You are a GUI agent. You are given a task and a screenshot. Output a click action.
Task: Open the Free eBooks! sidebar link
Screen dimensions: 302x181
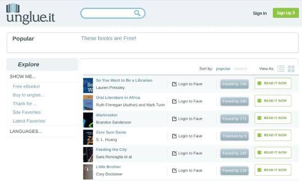[x=26, y=86]
